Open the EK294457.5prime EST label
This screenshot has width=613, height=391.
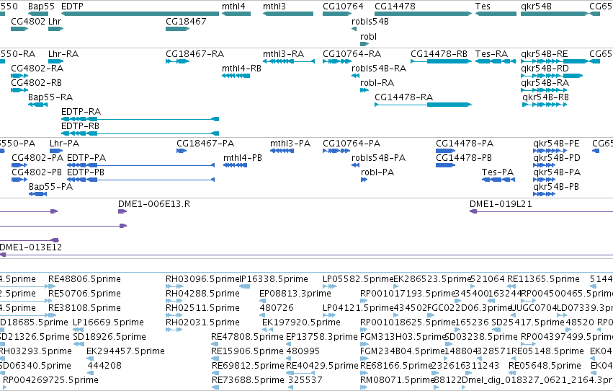(125, 351)
